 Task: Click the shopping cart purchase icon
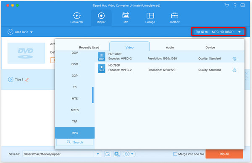pyautogui.click(x=227, y=5)
